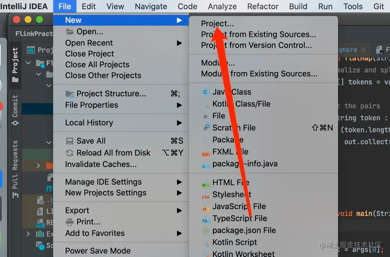Image resolution: width=390 pixels, height=257 pixels.
Task: Select the plain File icon entry
Action: pyautogui.click(x=206, y=116)
